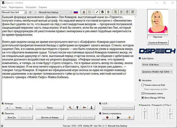Viewport: 177px width, 128px height.
Task: Enable Чтение строки на Enter checkbox
Action: click(x=143, y=85)
